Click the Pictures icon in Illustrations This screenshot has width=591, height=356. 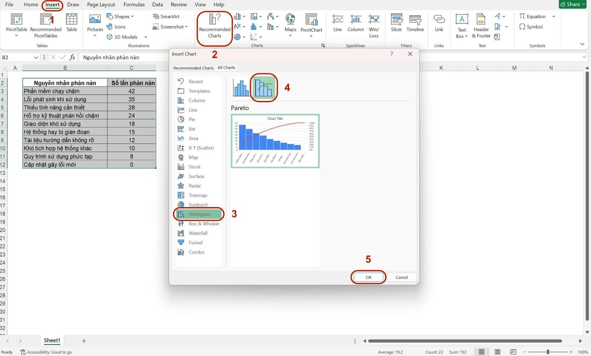[95, 23]
